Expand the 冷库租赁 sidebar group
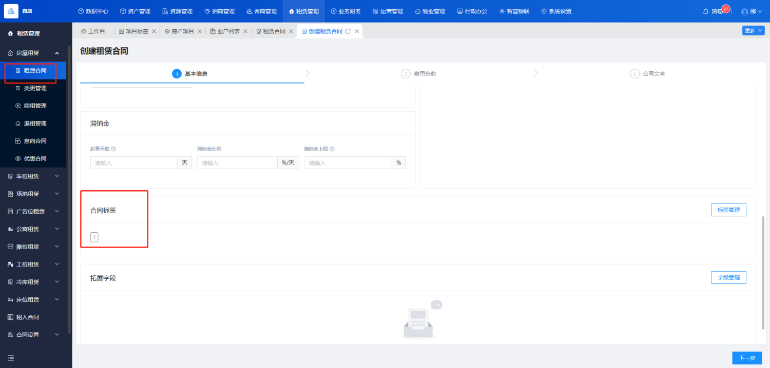The height and width of the screenshot is (368, 770). [33, 282]
